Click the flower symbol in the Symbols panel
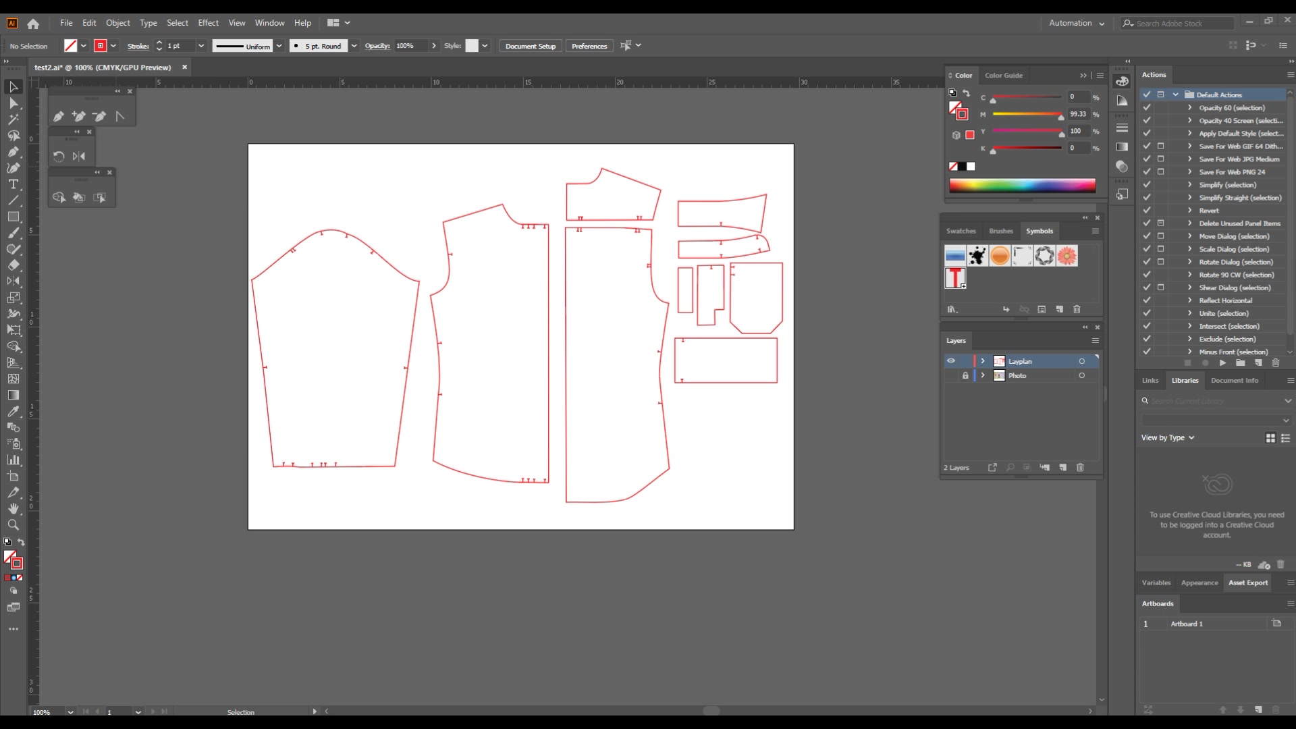The width and height of the screenshot is (1296, 729). (1066, 255)
